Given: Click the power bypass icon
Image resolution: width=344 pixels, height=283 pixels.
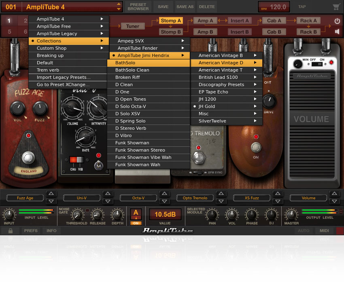Looking at the screenshot, I should [337, 21].
